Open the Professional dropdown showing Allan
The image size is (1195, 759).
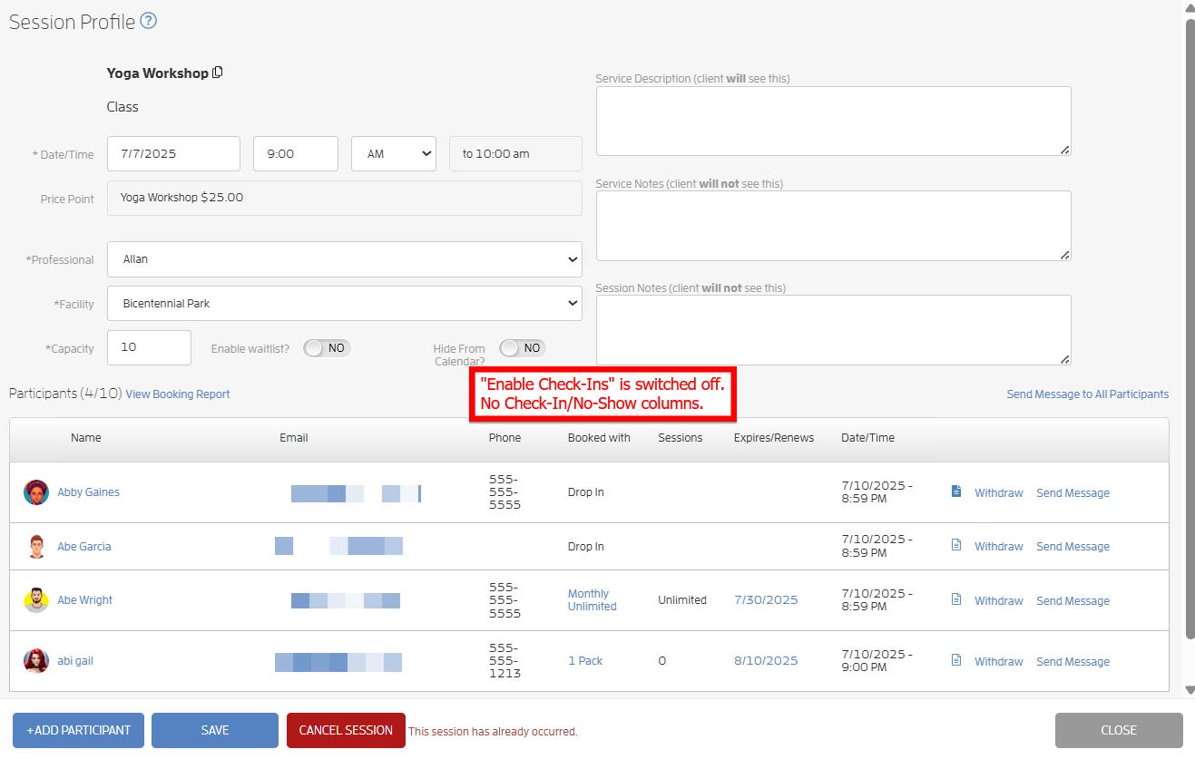(x=345, y=259)
